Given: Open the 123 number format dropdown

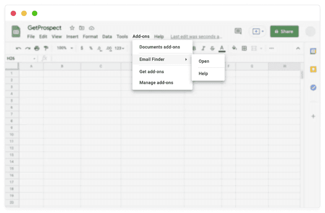Looking at the screenshot, I should [x=120, y=48].
